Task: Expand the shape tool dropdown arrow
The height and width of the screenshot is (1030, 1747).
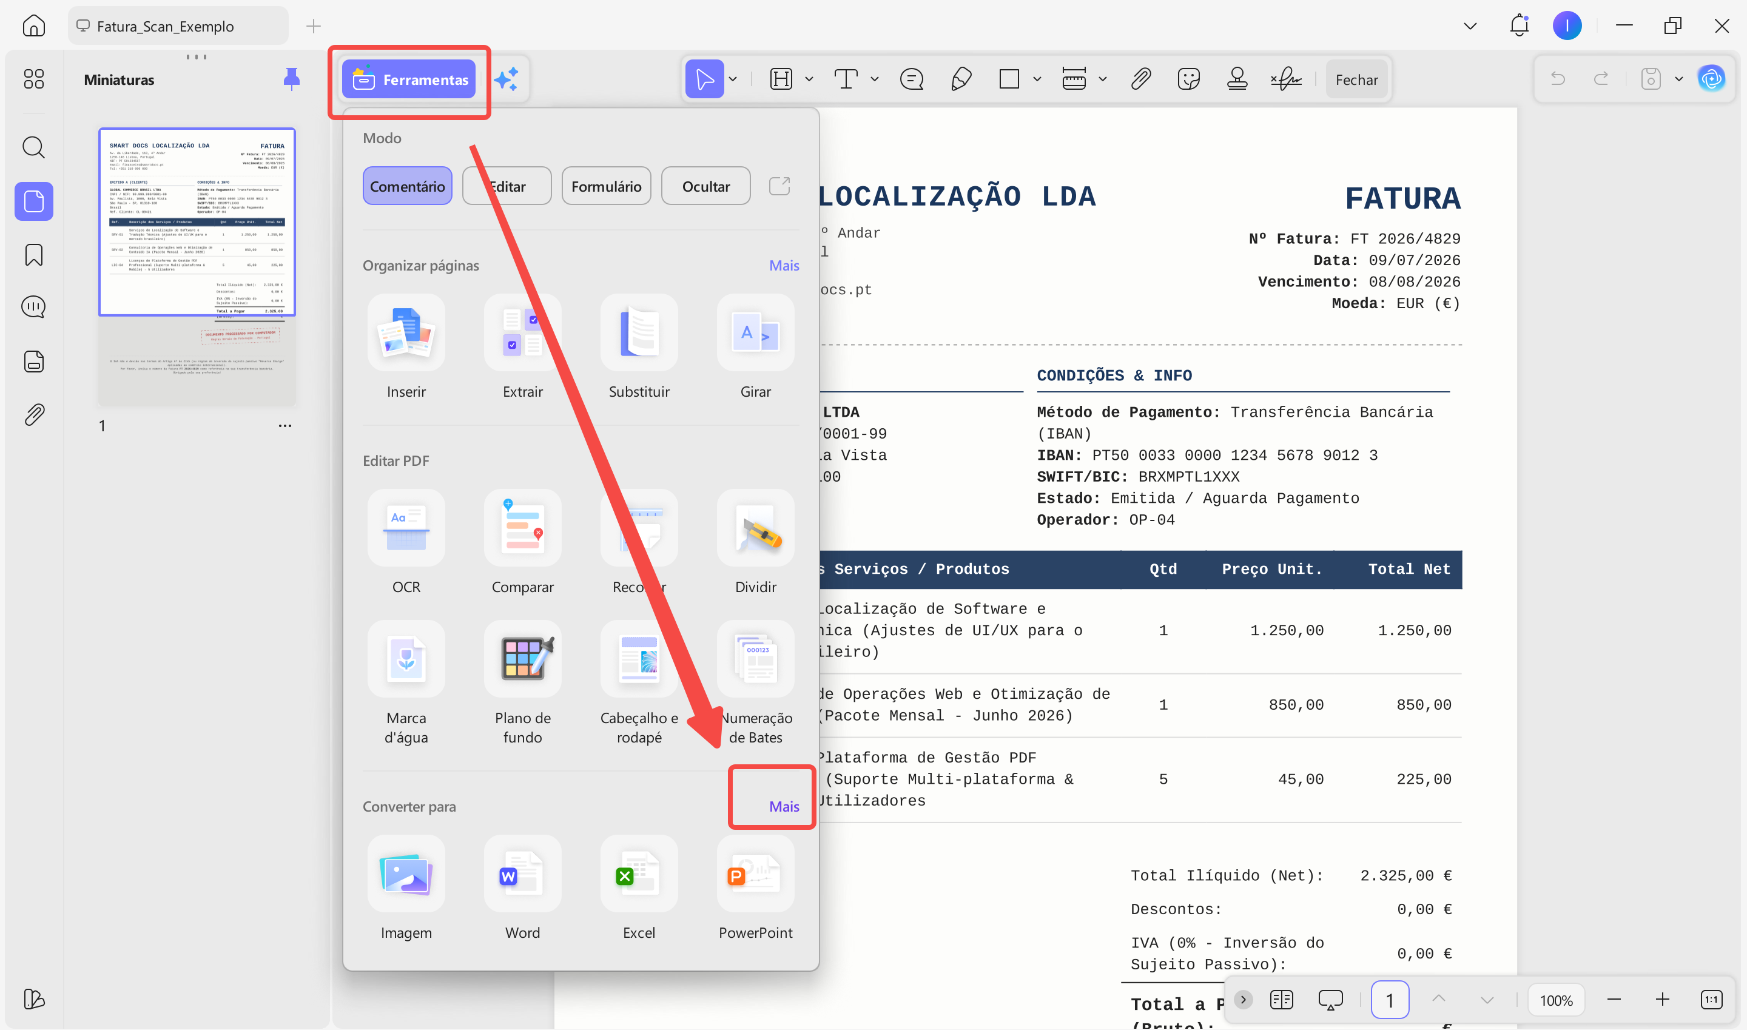Action: click(x=1037, y=79)
